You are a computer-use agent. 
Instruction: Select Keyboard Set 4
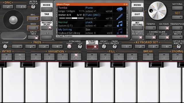[x=167, y=47]
